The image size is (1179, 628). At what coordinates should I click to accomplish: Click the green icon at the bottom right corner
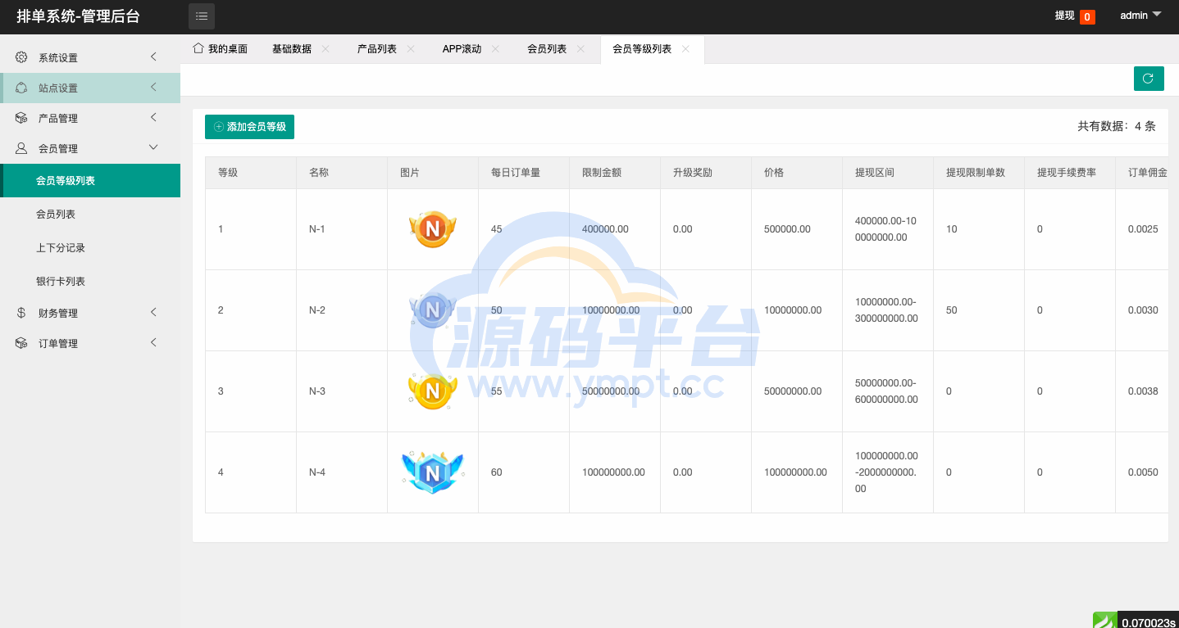[x=1105, y=621]
